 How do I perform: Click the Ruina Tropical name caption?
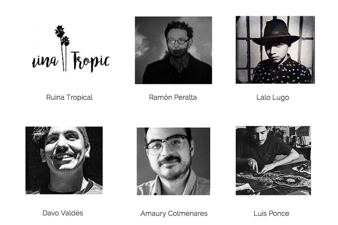(x=69, y=97)
